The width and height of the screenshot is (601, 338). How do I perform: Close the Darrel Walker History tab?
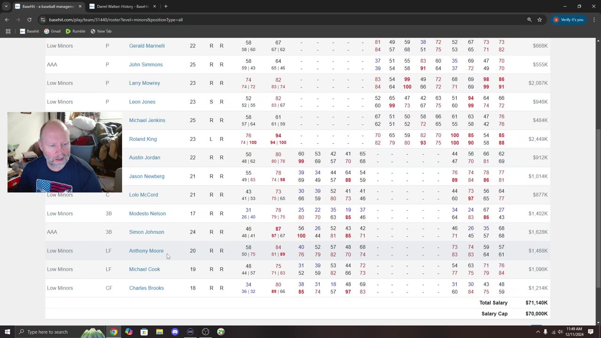[154, 7]
